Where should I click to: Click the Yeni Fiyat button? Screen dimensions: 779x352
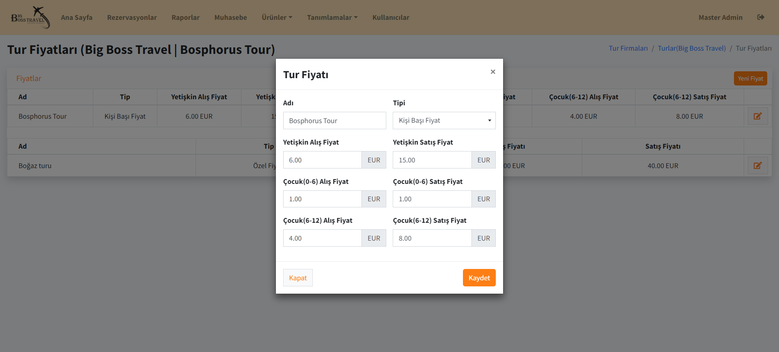(x=750, y=79)
